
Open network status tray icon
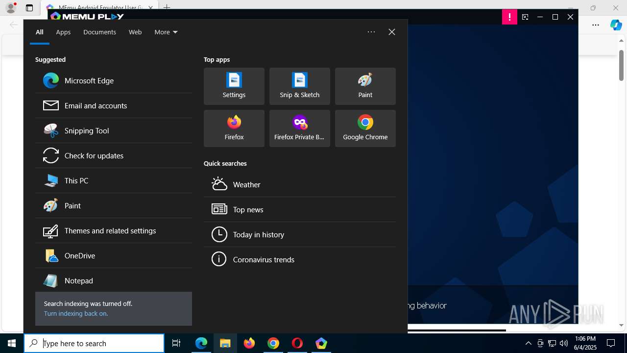(552, 343)
